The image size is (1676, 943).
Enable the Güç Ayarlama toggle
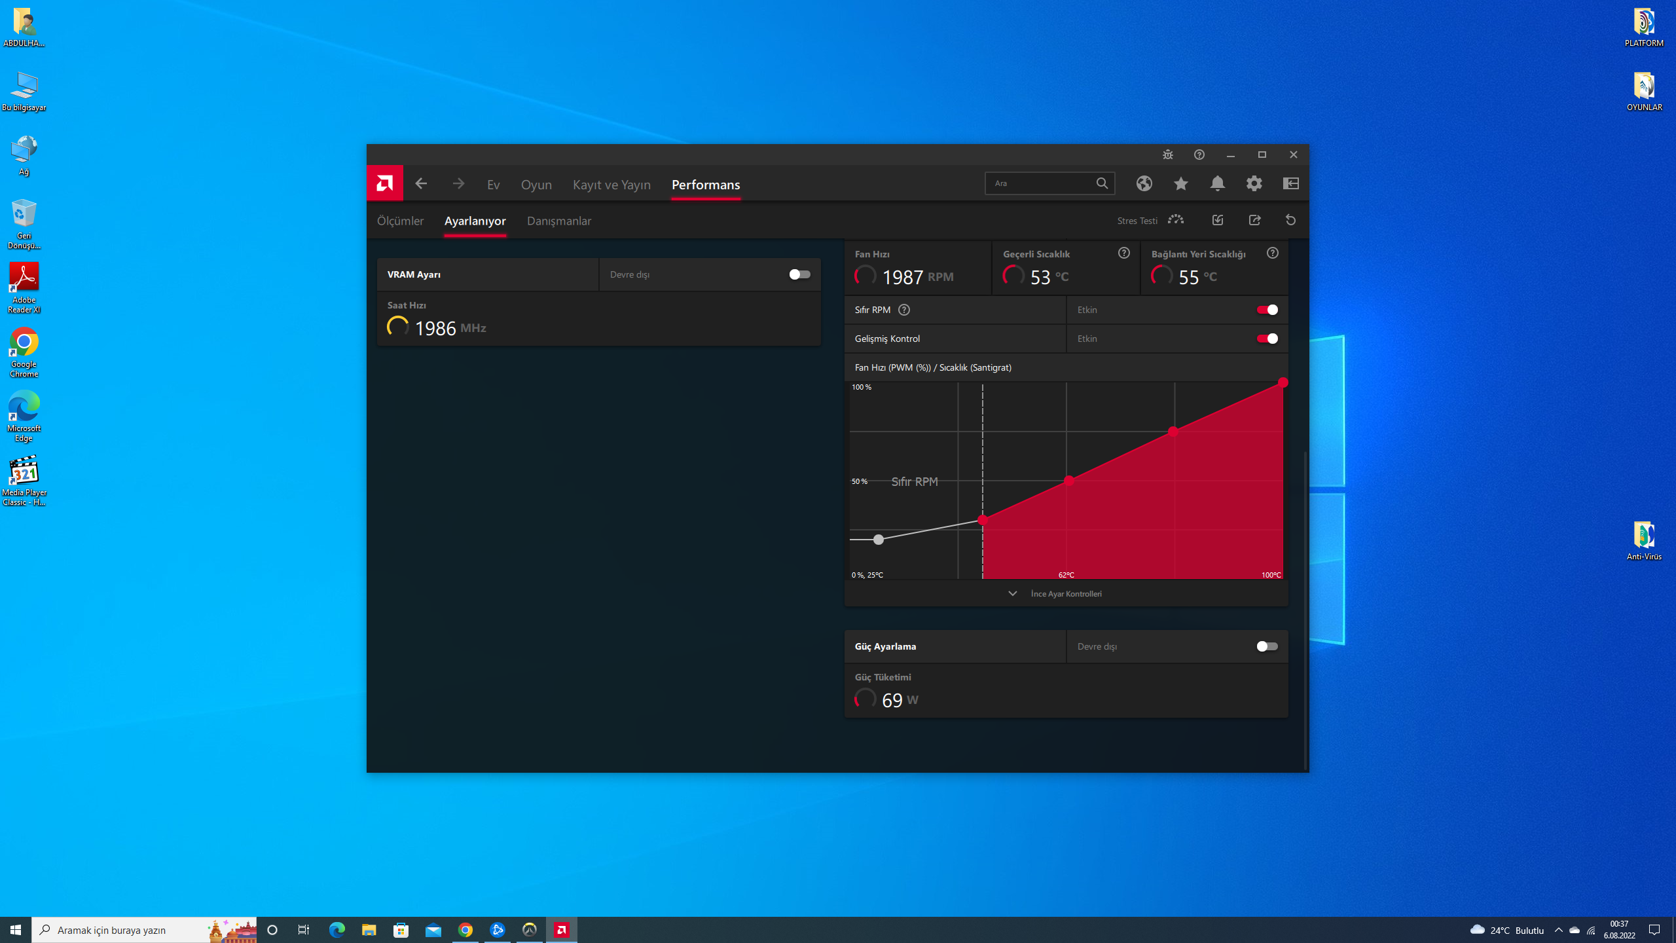(1266, 646)
